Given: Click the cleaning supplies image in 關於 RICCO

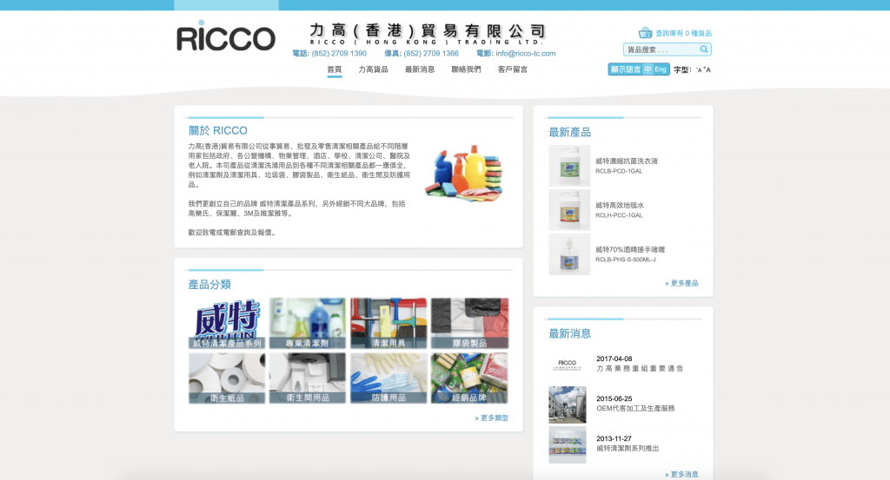Looking at the screenshot, I should click(x=464, y=174).
